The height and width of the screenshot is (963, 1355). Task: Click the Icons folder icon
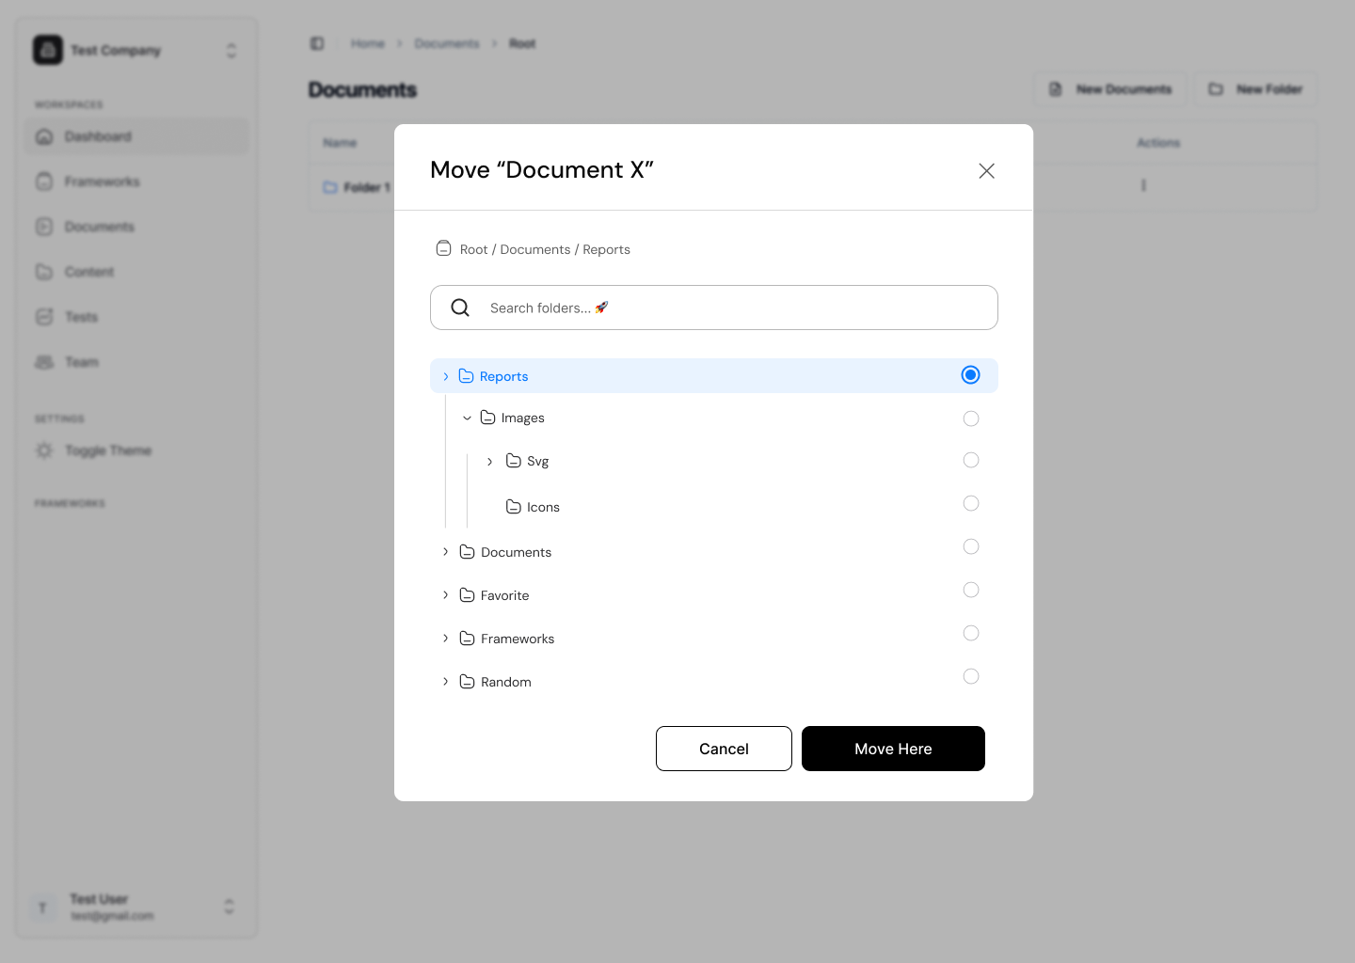(513, 507)
